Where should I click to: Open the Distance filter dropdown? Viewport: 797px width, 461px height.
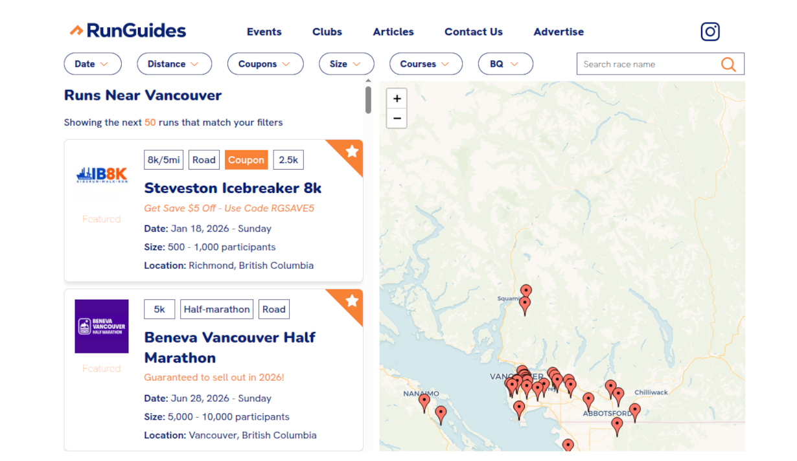174,64
